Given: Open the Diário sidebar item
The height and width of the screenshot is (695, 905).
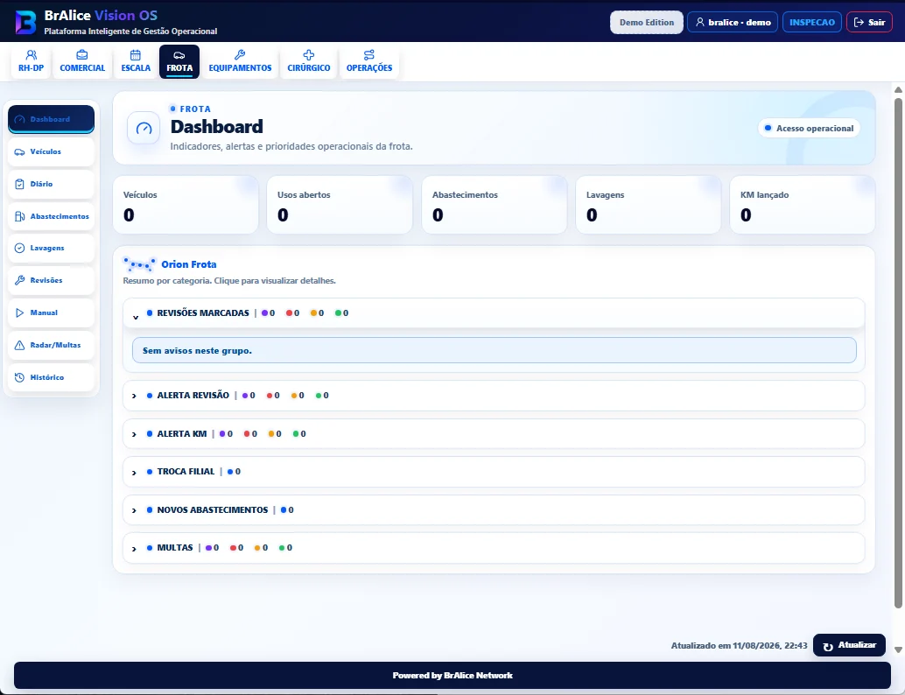Looking at the screenshot, I should pyautogui.click(x=52, y=184).
